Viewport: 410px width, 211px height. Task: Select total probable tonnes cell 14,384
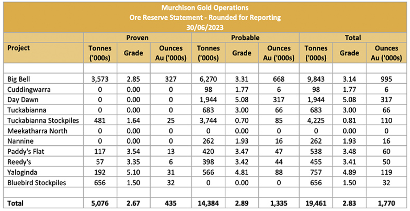208,203
